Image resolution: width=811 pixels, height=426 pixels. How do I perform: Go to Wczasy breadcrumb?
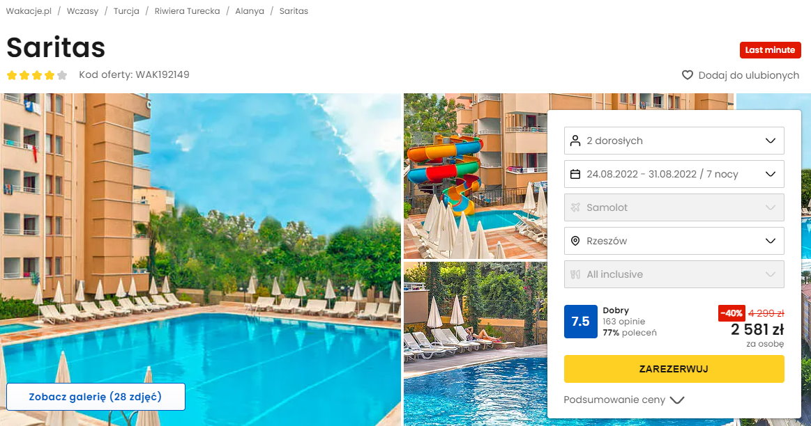pos(82,11)
